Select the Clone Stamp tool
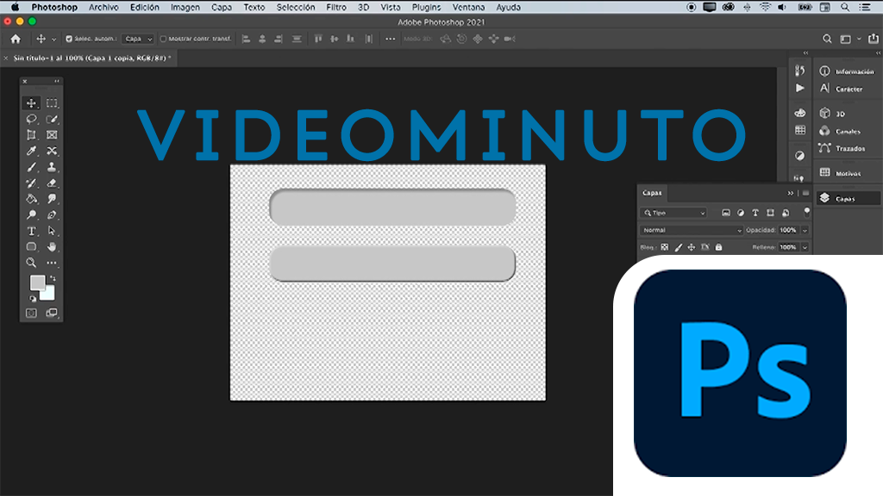Screen dimensions: 883x496 pyautogui.click(x=52, y=167)
